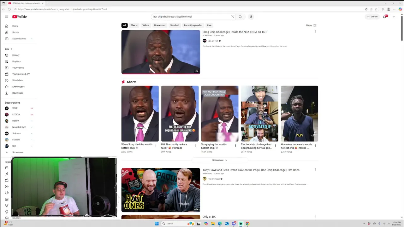Start voice search with the microphone
The width and height of the screenshot is (404, 227).
(x=251, y=17)
